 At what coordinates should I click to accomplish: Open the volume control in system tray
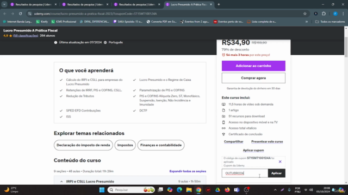click(311, 190)
